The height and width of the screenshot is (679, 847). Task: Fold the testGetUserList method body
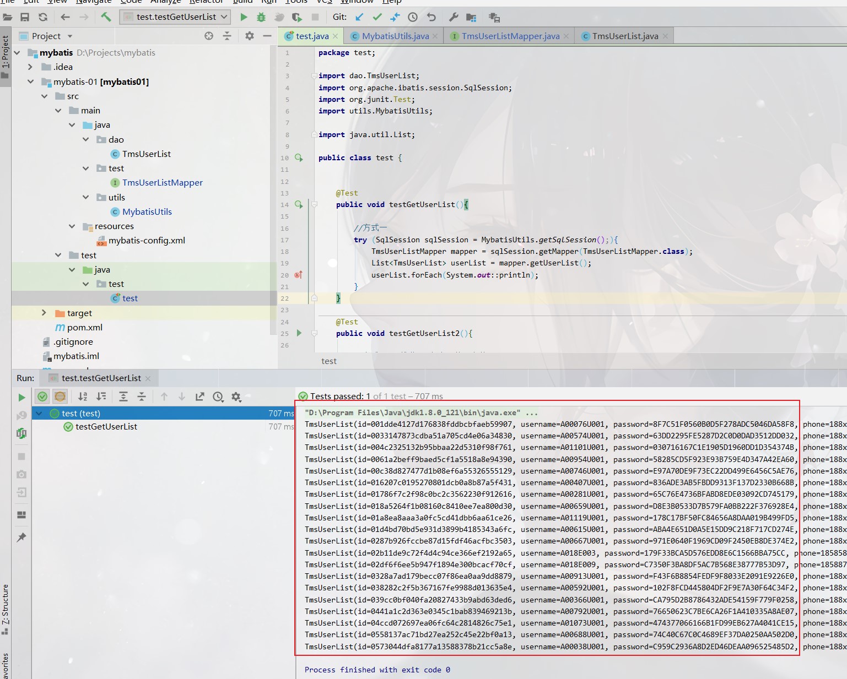click(x=314, y=204)
